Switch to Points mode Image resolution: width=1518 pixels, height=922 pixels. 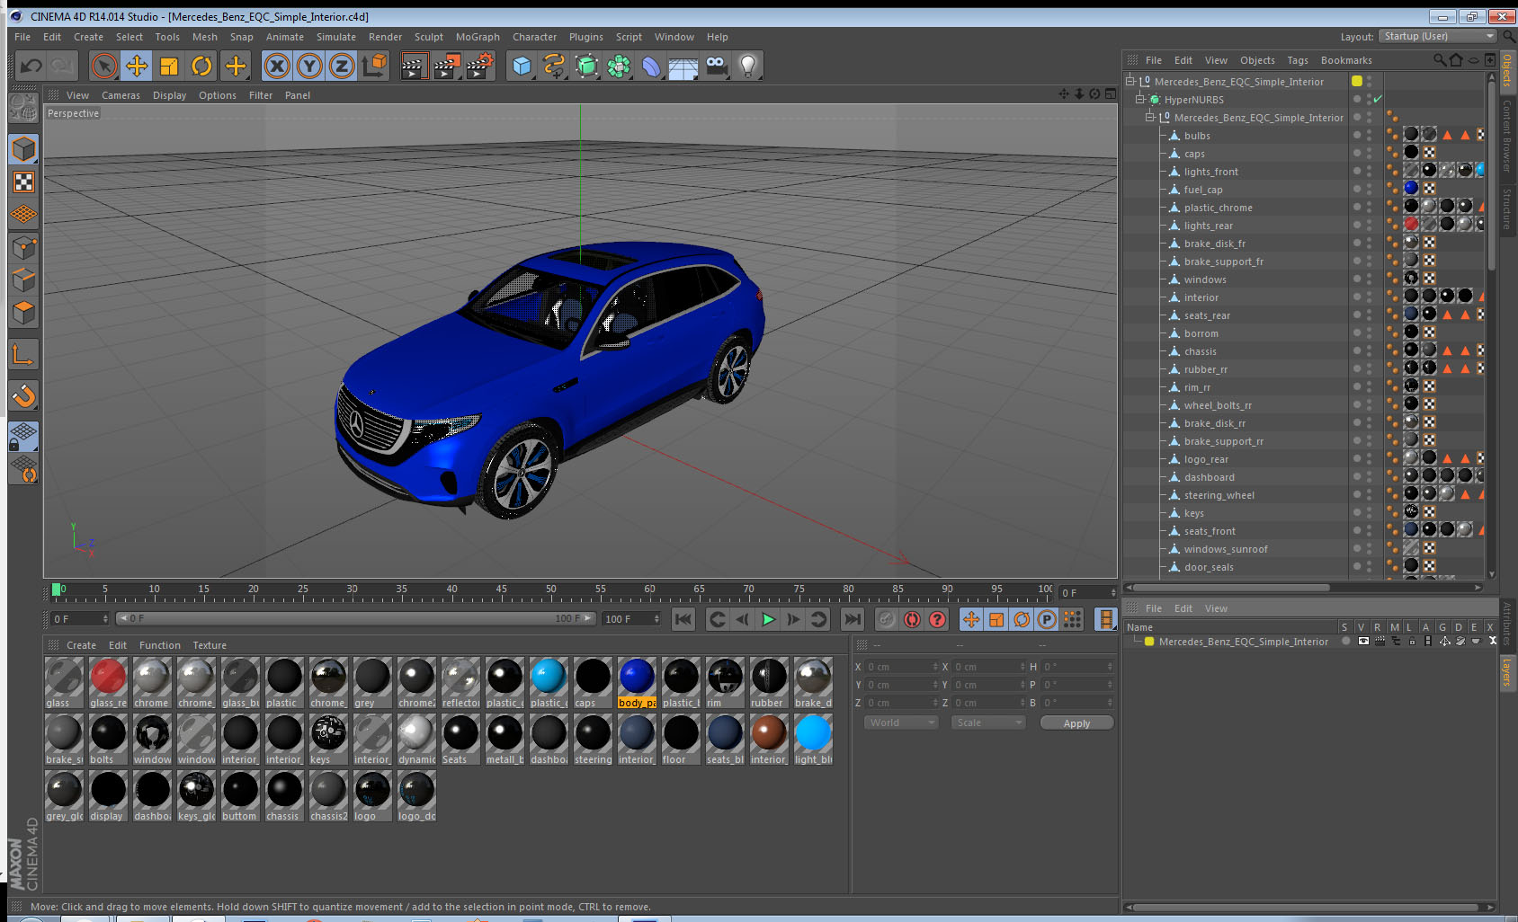click(x=23, y=247)
